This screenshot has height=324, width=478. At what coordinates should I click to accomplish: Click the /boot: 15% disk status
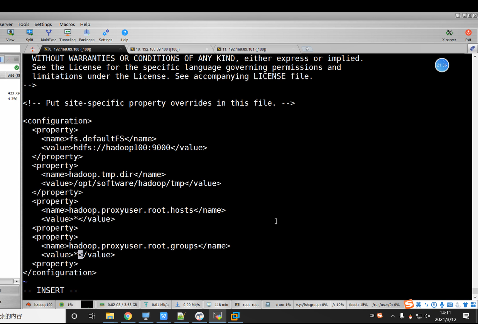point(358,305)
